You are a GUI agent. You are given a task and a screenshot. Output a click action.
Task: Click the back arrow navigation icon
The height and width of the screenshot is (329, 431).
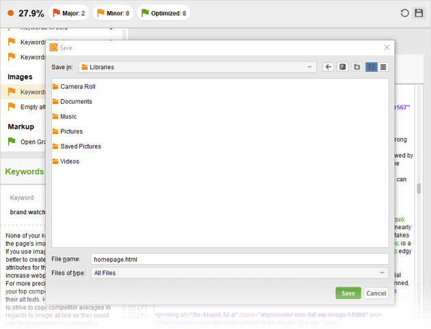tap(329, 67)
